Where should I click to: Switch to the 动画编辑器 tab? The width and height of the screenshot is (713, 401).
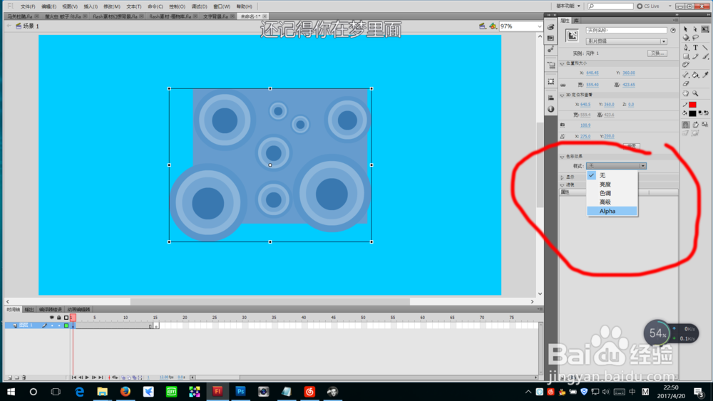pos(78,309)
